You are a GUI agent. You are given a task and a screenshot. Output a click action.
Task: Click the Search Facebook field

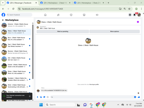click(x=19, y=15)
